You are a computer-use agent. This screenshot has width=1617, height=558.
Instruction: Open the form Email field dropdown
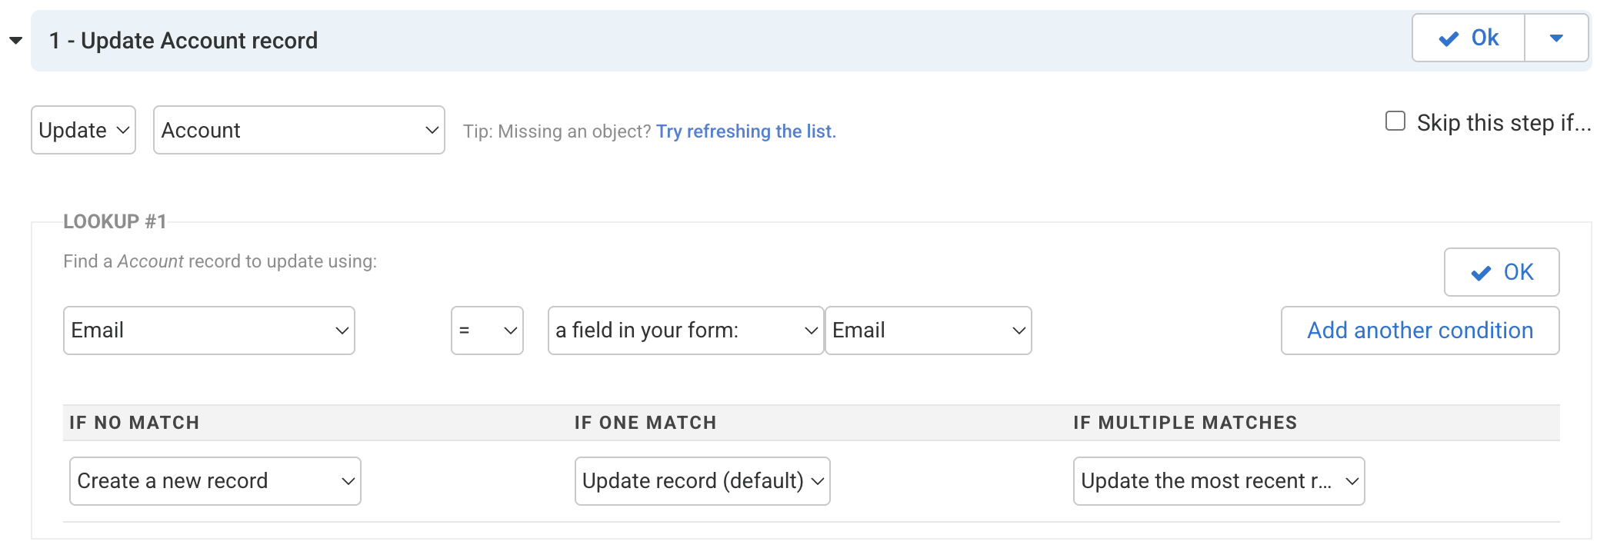928,330
